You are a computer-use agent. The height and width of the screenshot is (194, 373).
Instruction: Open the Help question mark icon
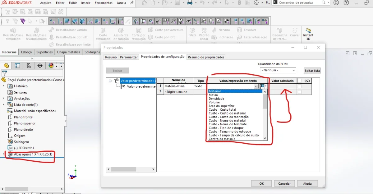click(347, 3)
